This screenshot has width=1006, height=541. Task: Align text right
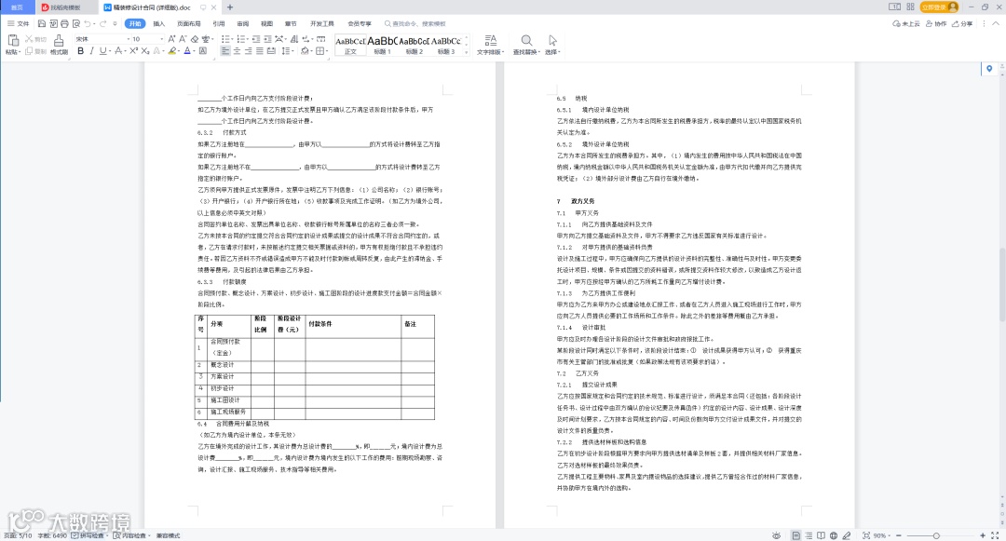coord(249,51)
